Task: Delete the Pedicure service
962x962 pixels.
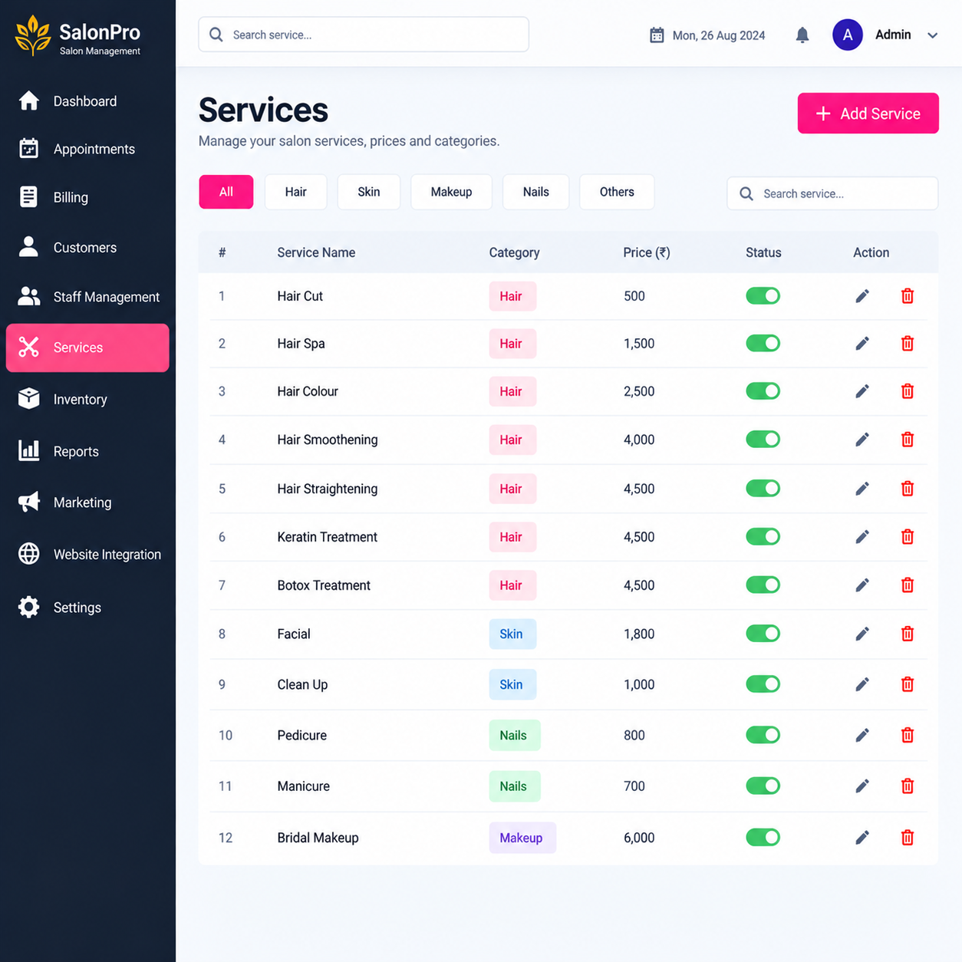Action: click(908, 735)
